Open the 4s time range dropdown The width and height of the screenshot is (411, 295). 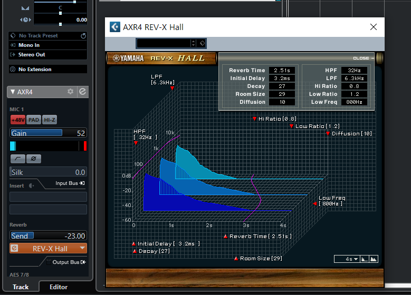[x=347, y=259]
